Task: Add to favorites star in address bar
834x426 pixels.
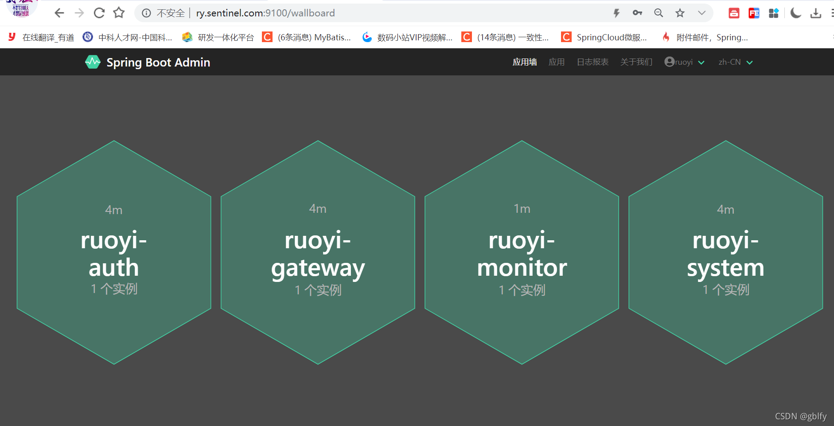Action: pyautogui.click(x=680, y=13)
